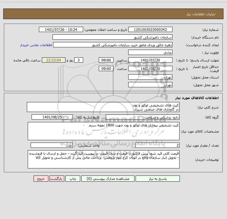Click the label تاریخ و ساعت اعلان عمومی
The height and width of the screenshot is (219, 227).
click(x=106, y=30)
